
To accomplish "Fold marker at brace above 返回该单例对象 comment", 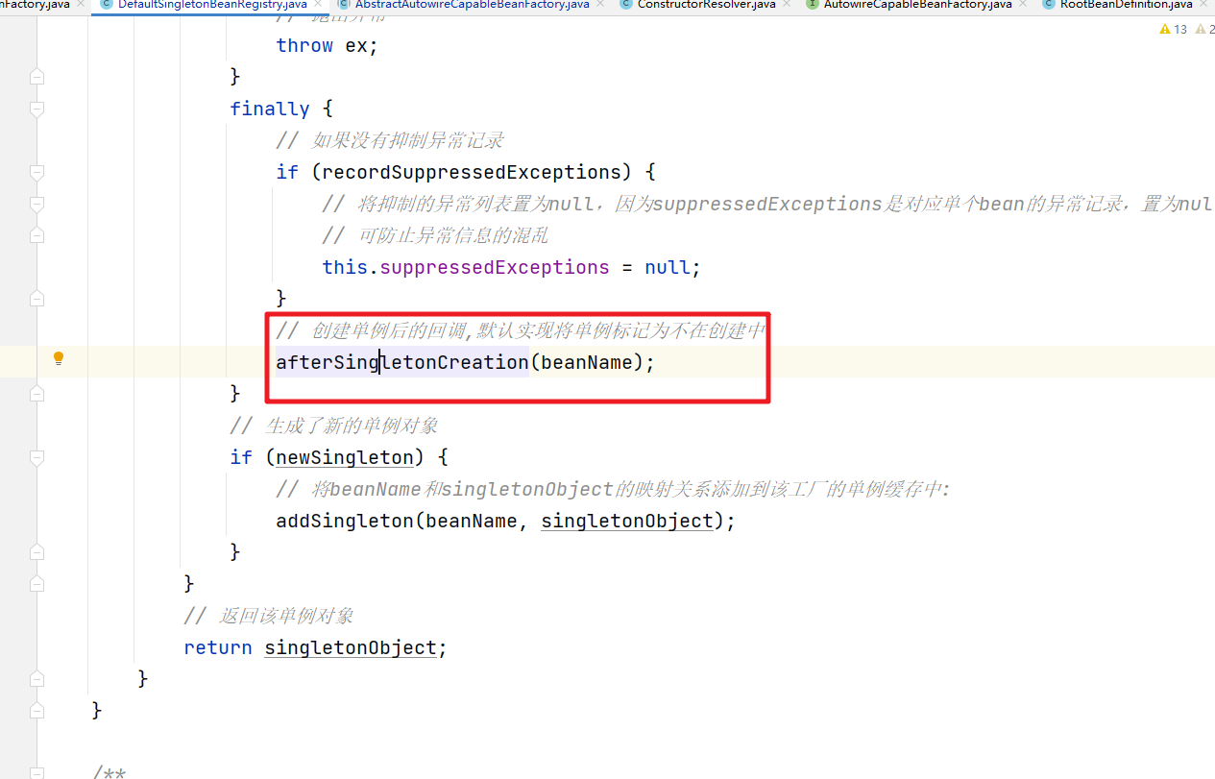I will 36,584.
